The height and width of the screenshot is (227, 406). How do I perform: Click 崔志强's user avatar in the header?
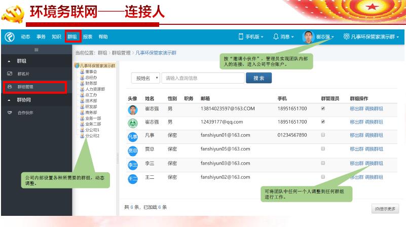tap(308, 37)
